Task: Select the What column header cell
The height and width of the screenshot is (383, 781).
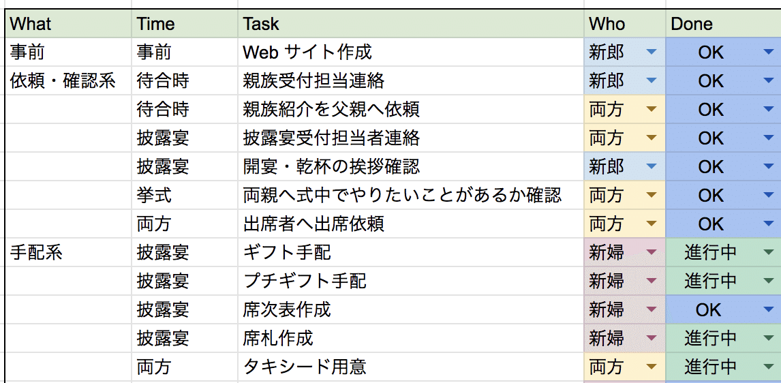Action: [68, 24]
